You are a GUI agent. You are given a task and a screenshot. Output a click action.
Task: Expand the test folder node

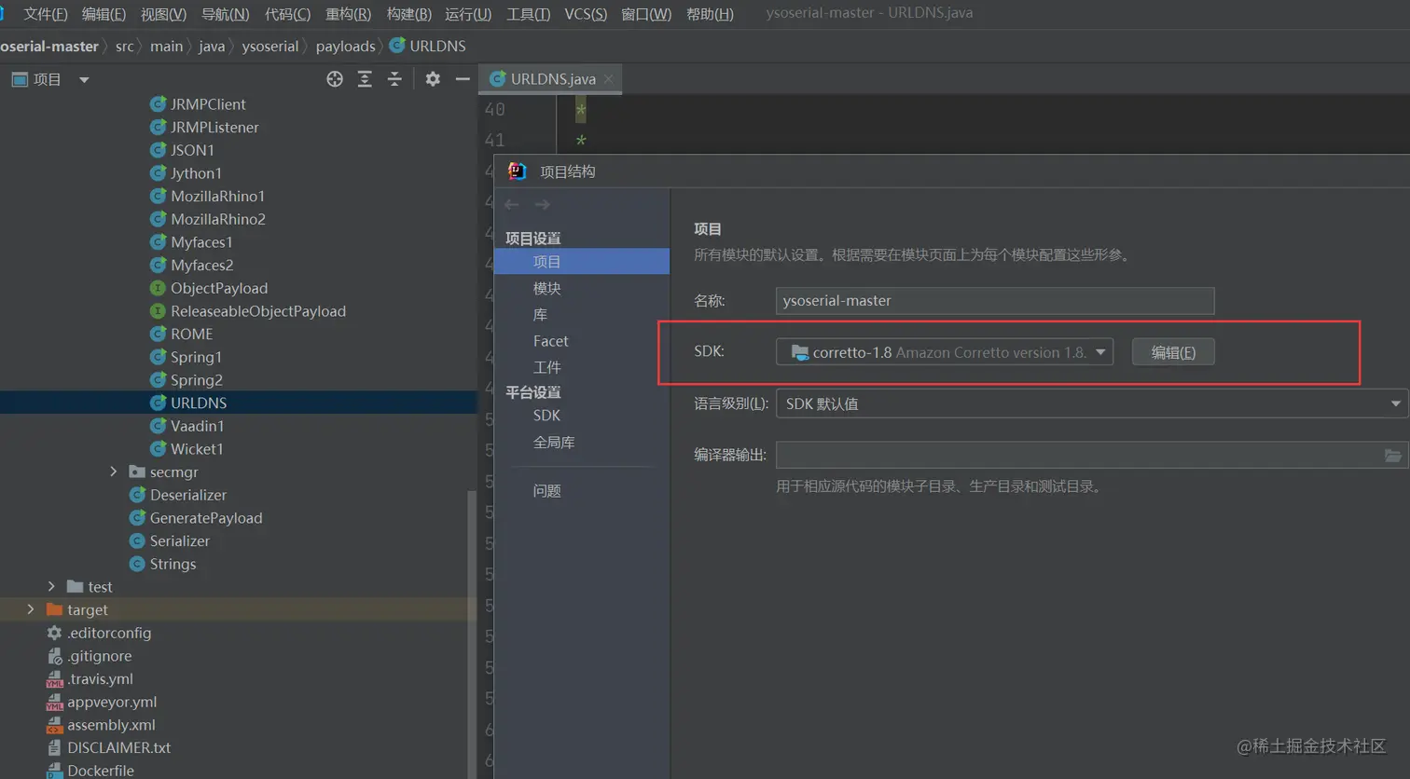click(x=51, y=587)
